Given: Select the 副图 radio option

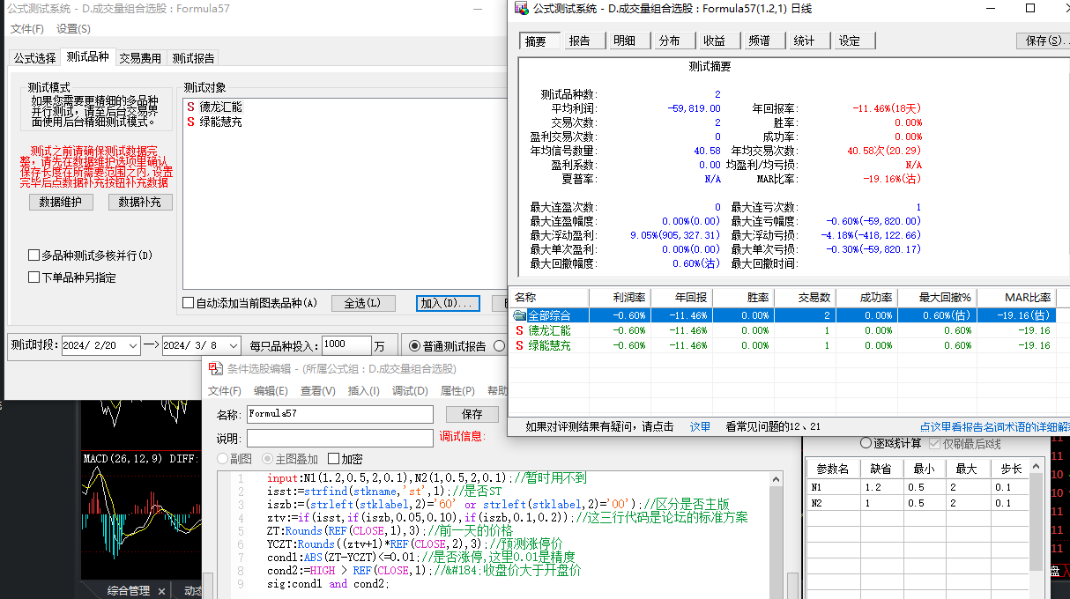Looking at the screenshot, I should 222,459.
